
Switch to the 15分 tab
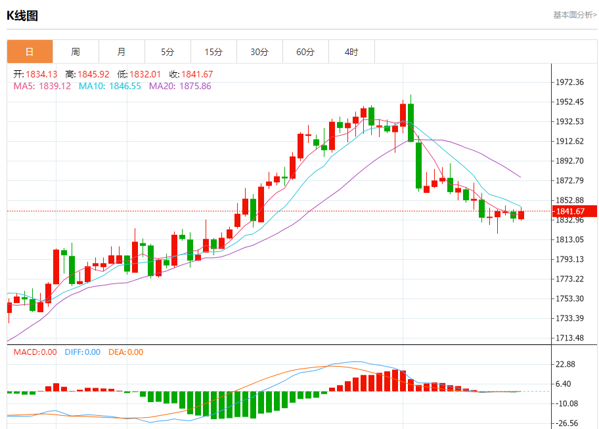pyautogui.click(x=213, y=52)
